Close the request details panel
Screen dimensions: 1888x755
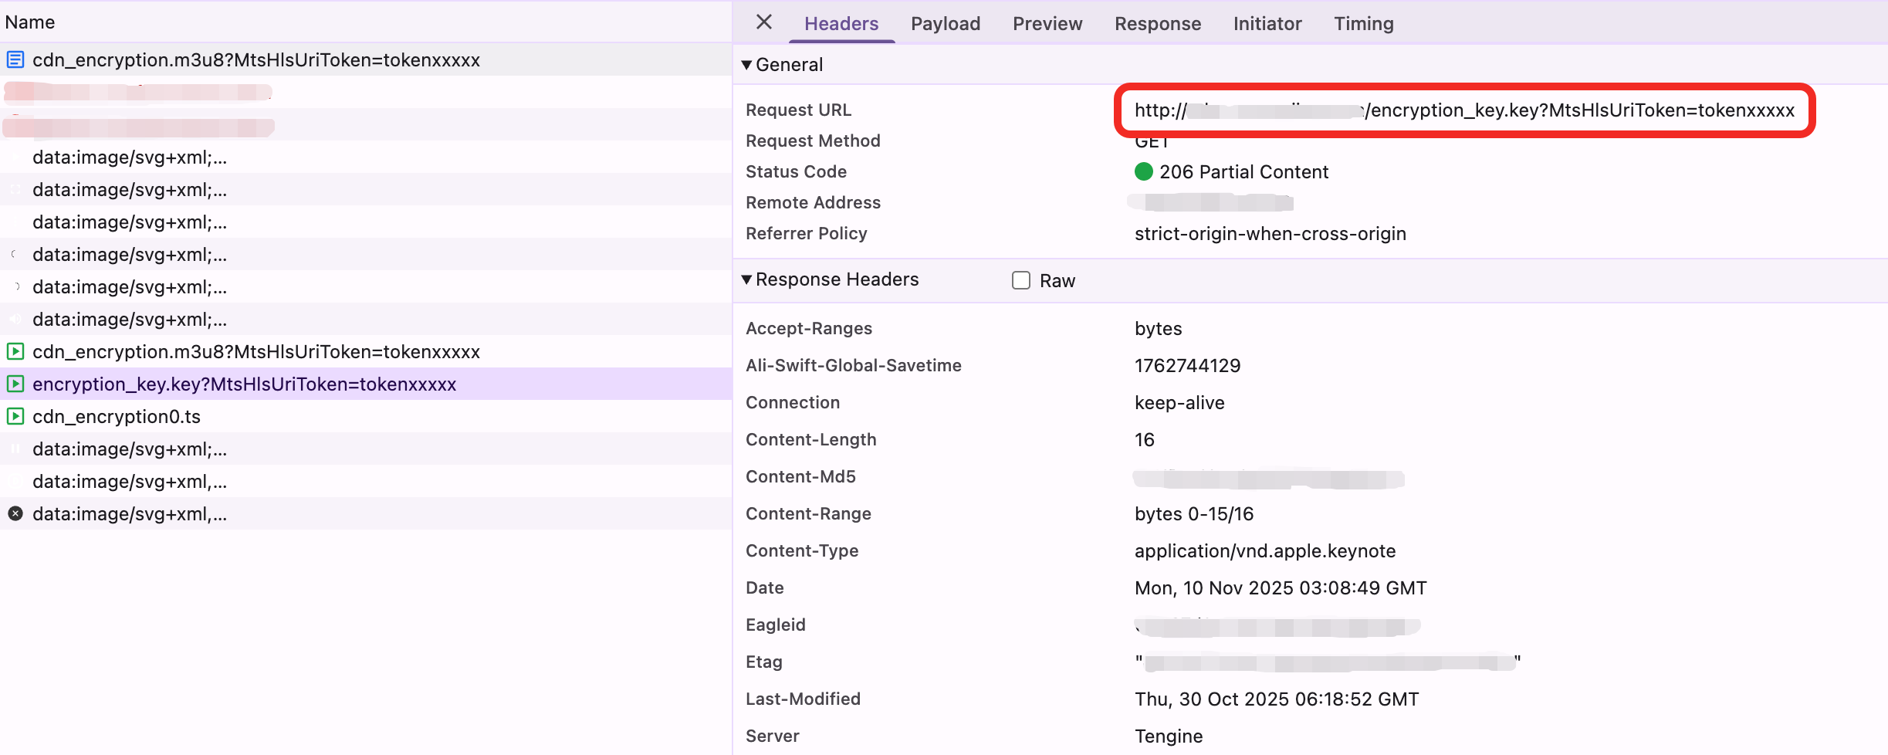pos(763,22)
